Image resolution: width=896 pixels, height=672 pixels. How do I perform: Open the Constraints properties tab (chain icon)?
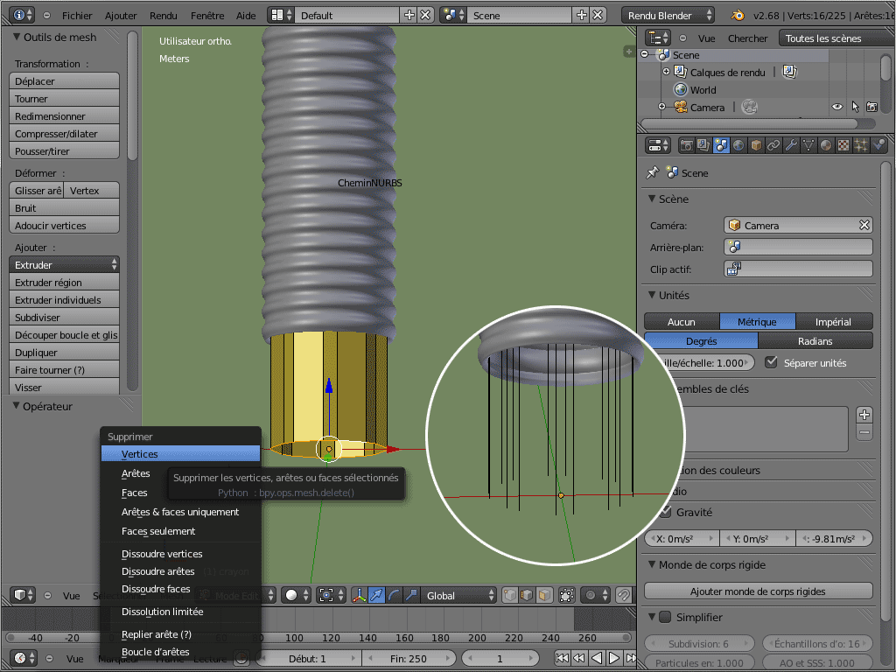[x=773, y=146]
